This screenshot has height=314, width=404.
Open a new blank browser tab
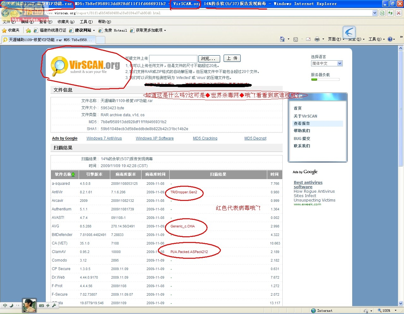[x=100, y=40]
